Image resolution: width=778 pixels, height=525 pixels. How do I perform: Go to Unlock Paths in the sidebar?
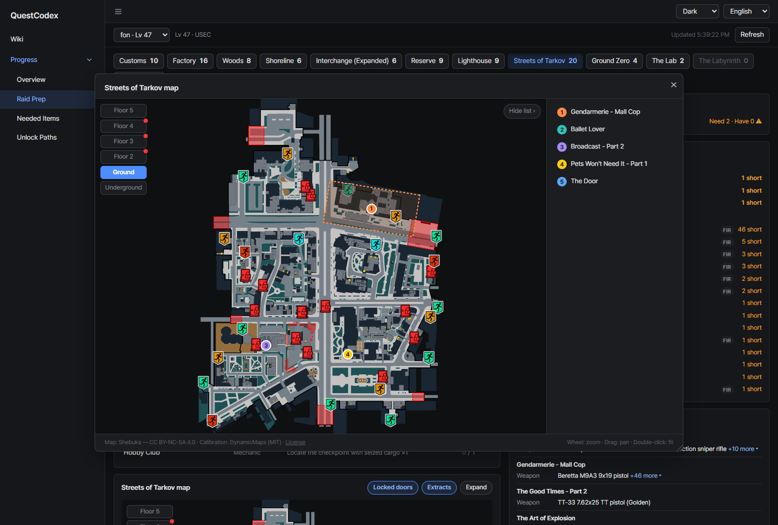click(37, 138)
